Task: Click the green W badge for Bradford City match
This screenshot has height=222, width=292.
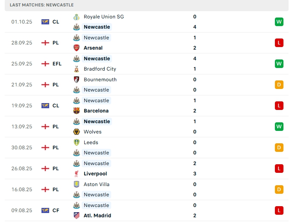Action: (279, 64)
